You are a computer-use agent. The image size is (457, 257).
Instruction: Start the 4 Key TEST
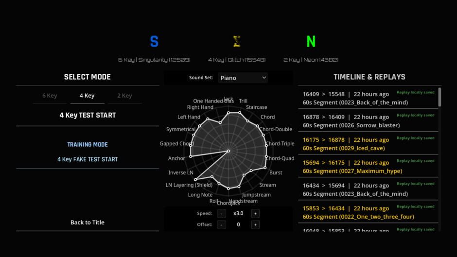(88, 115)
